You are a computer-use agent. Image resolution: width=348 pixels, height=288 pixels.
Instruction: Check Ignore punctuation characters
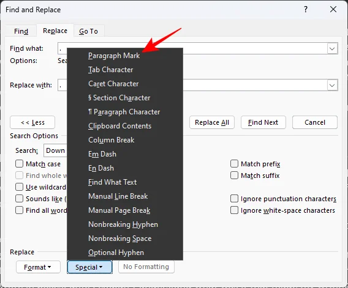234,199
